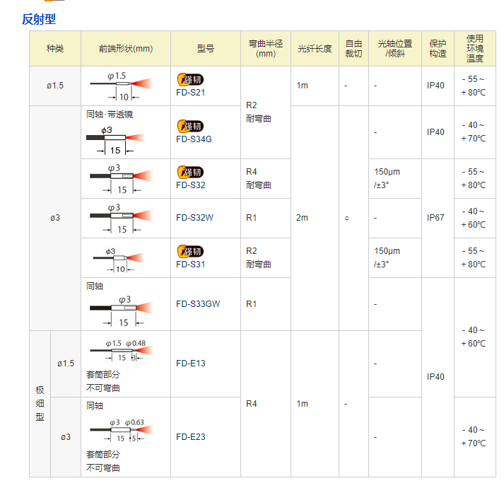Open the FD-S21 model link
This screenshot has width=504, height=488.
point(191,92)
